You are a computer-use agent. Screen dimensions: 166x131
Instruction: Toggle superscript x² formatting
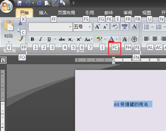pos(79,39)
